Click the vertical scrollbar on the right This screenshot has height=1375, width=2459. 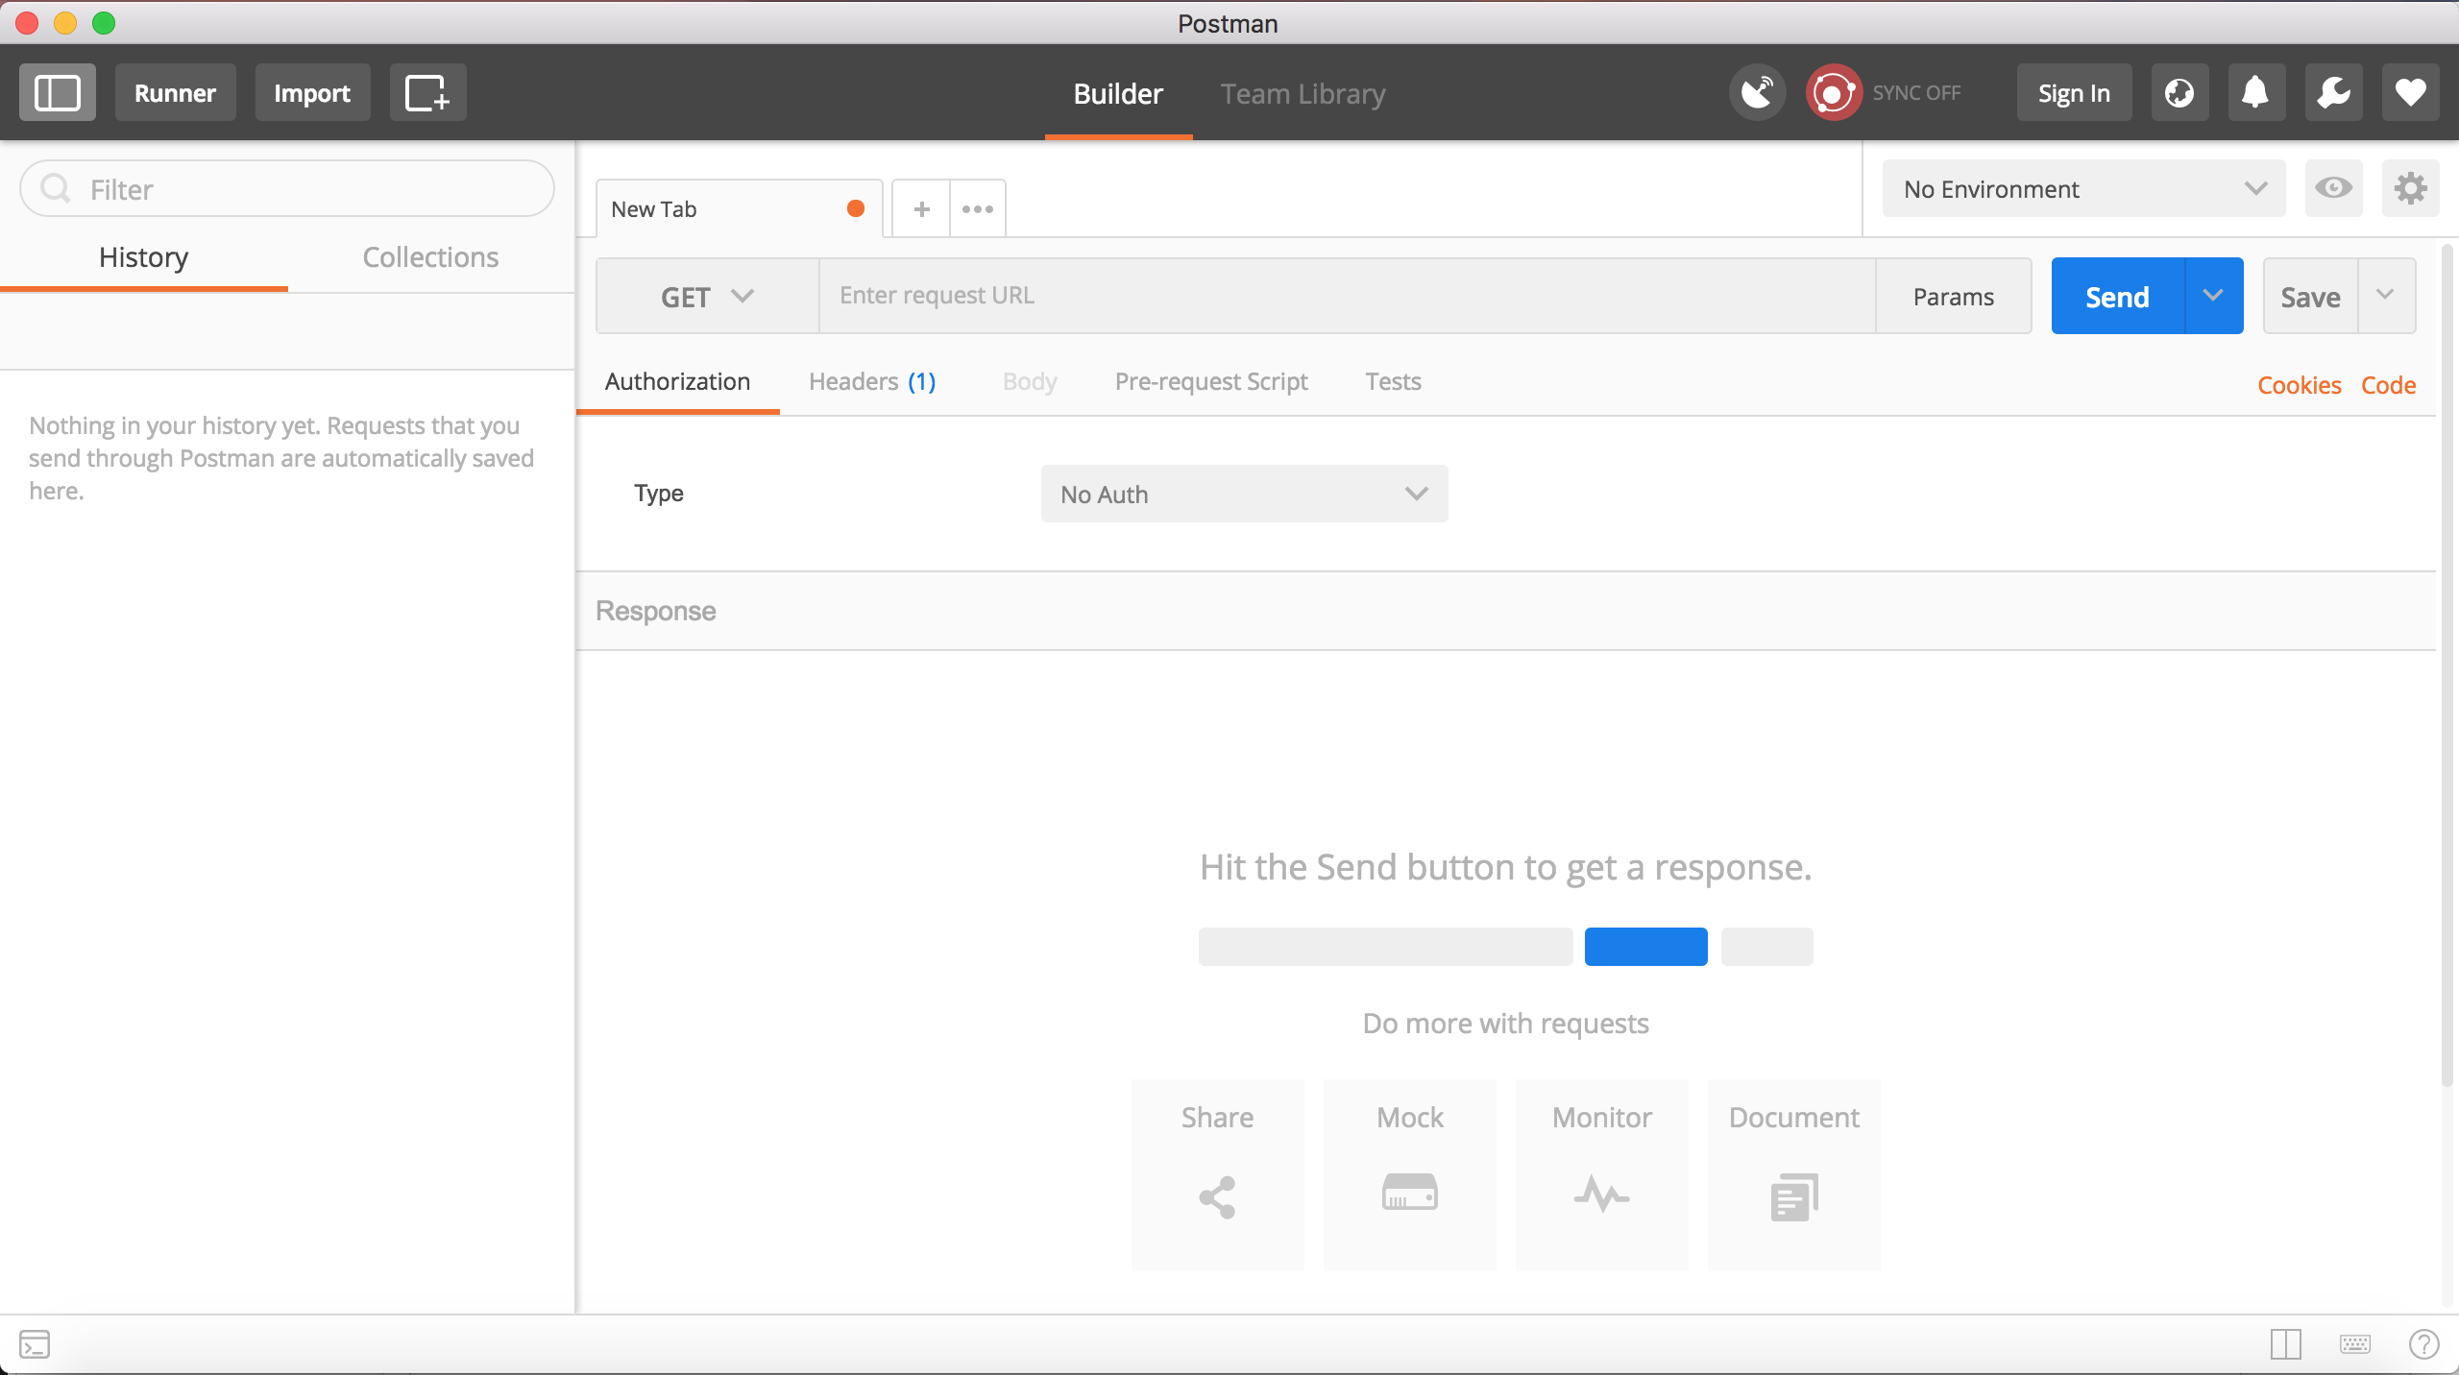[2447, 665]
